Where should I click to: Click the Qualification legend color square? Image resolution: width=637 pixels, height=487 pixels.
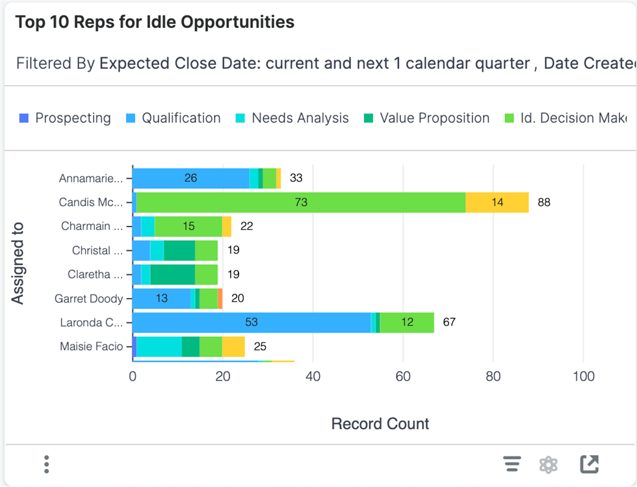pyautogui.click(x=131, y=118)
